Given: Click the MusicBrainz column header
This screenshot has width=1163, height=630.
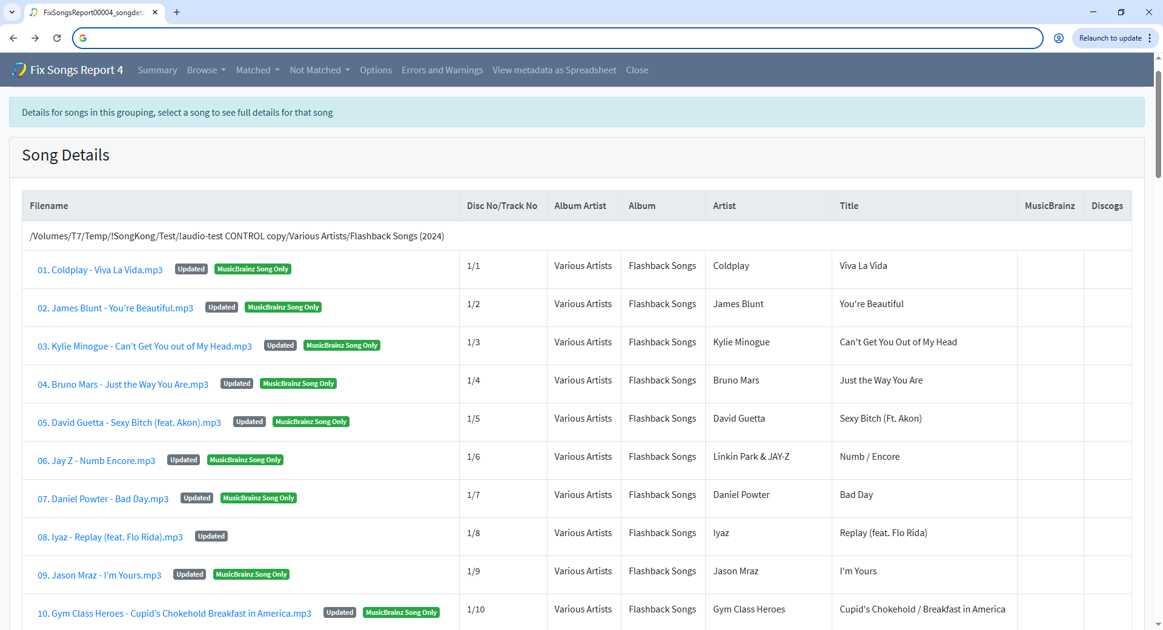Looking at the screenshot, I should (1050, 206).
